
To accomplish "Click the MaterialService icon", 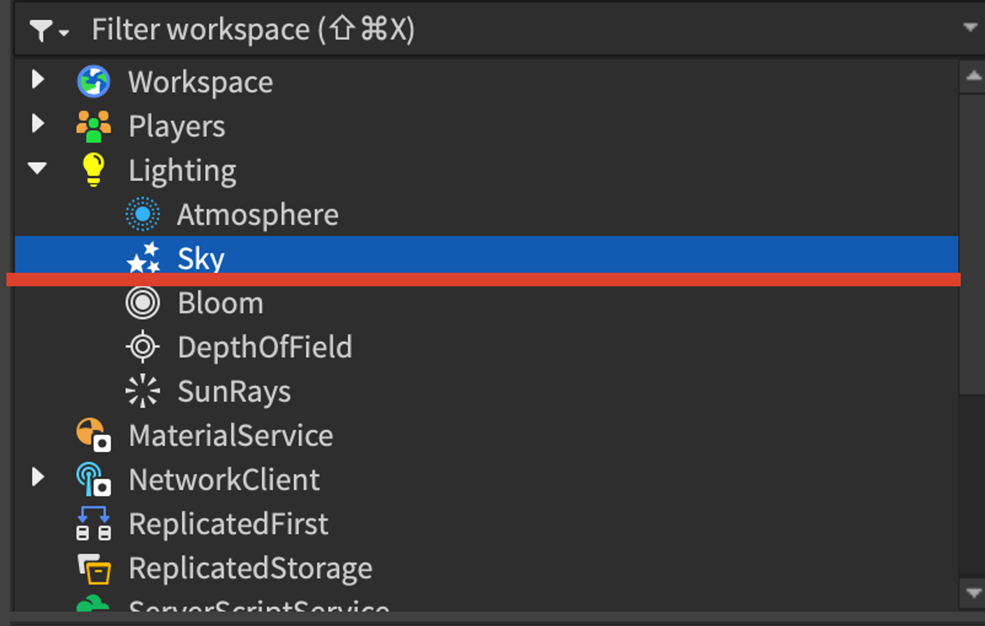I will coord(93,435).
